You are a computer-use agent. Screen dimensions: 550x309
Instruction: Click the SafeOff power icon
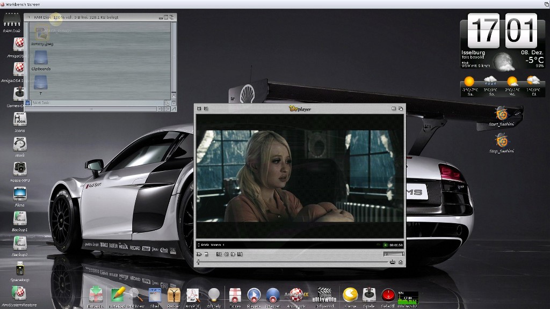[x=388, y=295]
